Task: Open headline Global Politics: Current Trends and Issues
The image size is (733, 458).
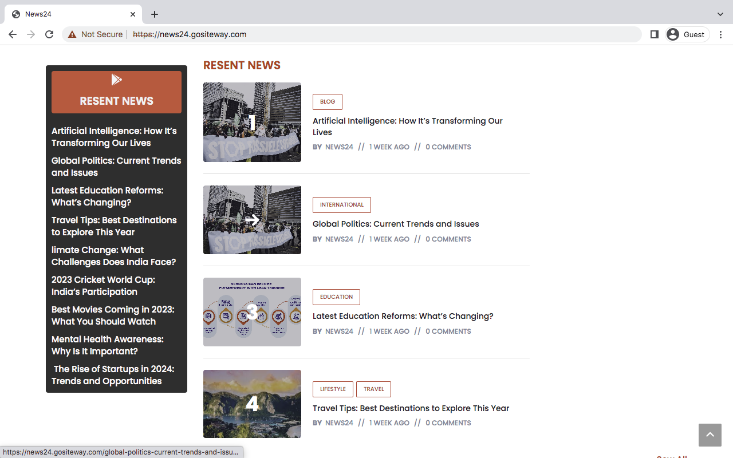Action: tap(396, 224)
